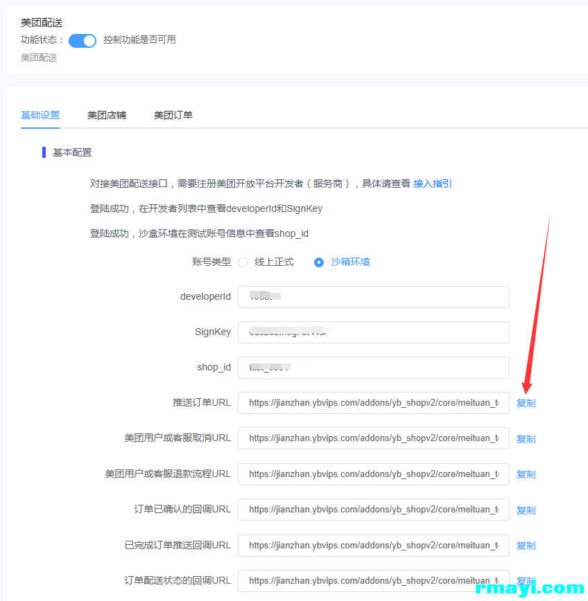Screen dimensions: 588x601
Task: Focus the developerId input field
Action: pyautogui.click(x=374, y=296)
